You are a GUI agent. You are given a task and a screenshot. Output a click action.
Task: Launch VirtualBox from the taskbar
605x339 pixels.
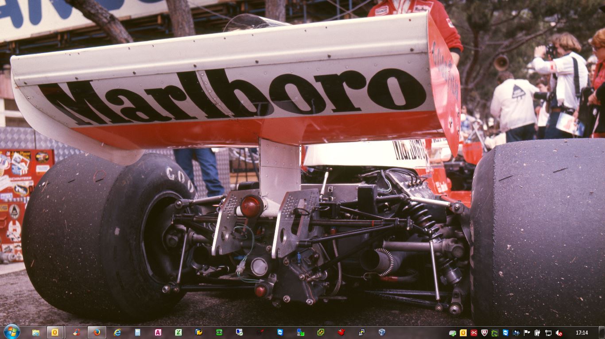pos(382,332)
